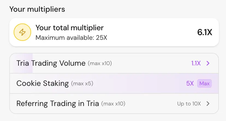Click the yellow lightning bolt icon
The height and width of the screenshot is (121, 226).
tap(22, 32)
